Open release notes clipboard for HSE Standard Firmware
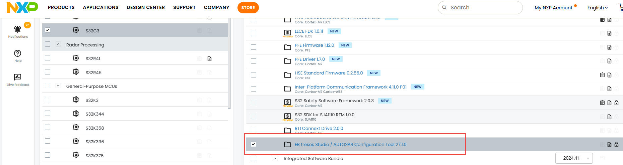This screenshot has width=623, height=165. [x=602, y=75]
